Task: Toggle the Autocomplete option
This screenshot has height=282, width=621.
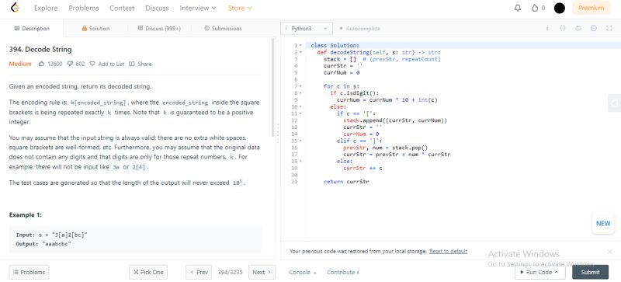Action: coord(359,29)
